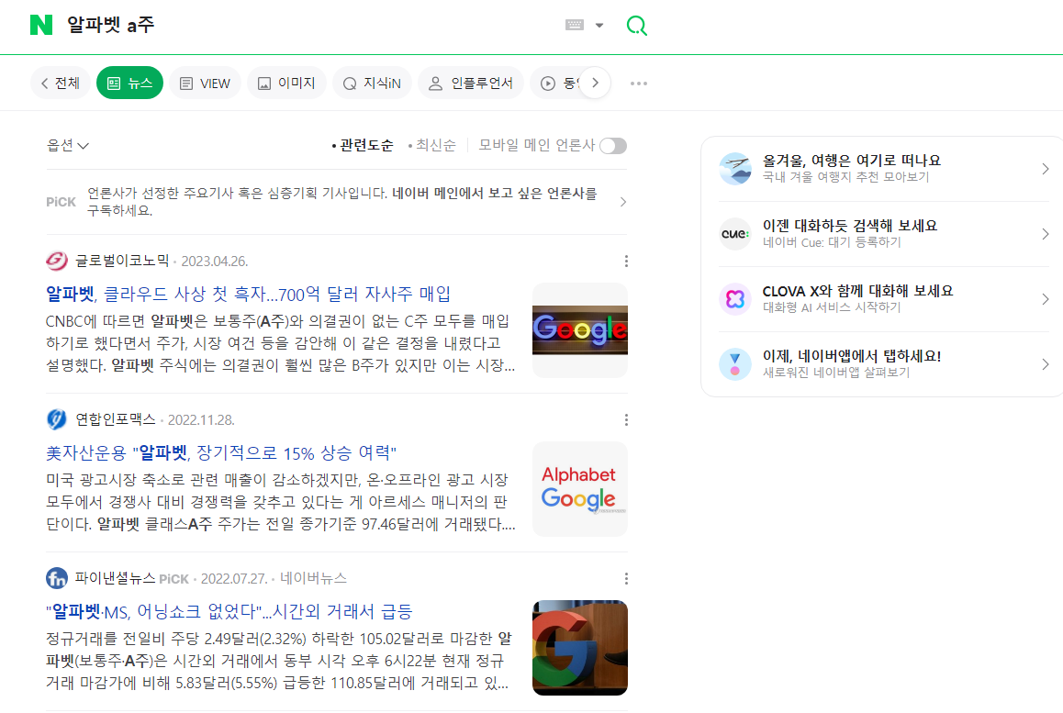Click the airplane icon for 올겨울 여행
Screen dimensions: 1063x713
(x=735, y=169)
